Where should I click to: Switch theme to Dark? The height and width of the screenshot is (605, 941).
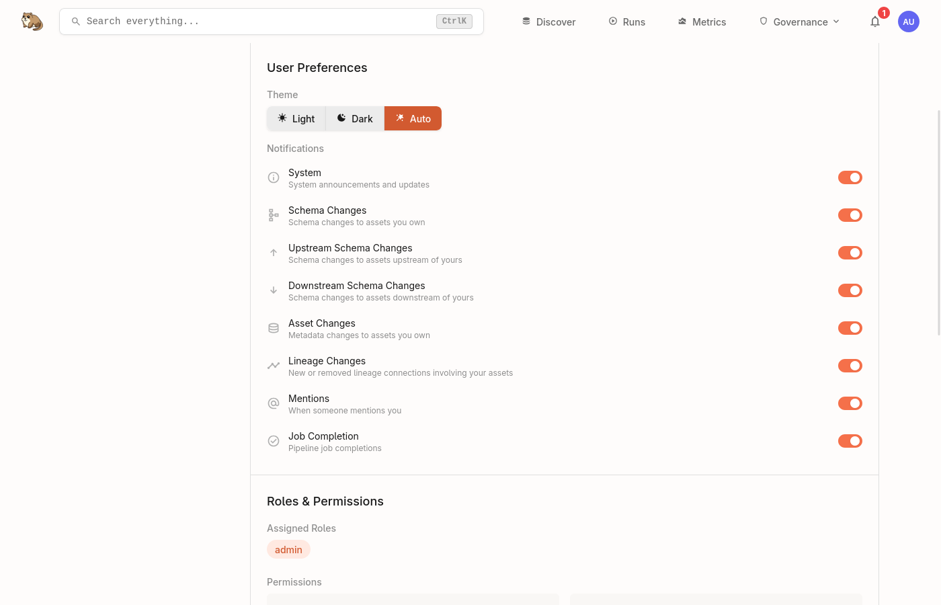click(x=354, y=118)
